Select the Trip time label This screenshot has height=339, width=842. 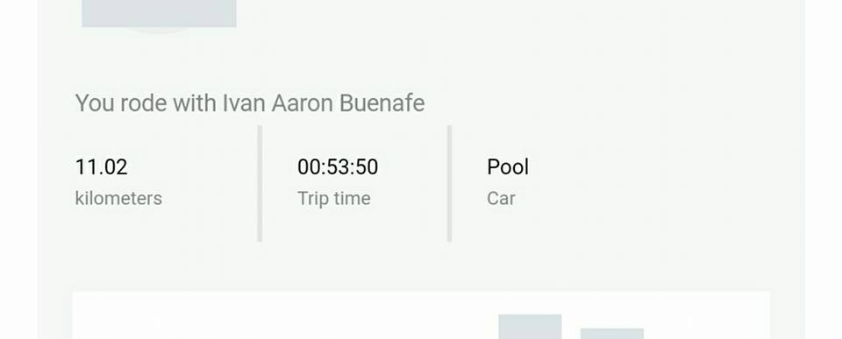pyautogui.click(x=334, y=199)
